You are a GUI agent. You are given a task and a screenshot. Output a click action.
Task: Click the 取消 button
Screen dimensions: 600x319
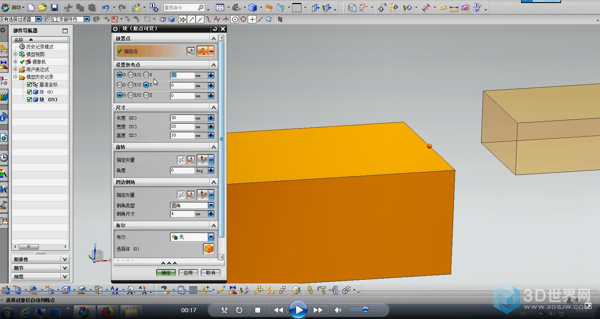[x=211, y=273]
